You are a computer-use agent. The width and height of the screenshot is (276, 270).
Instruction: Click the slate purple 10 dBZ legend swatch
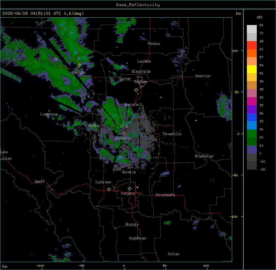pos(252,149)
